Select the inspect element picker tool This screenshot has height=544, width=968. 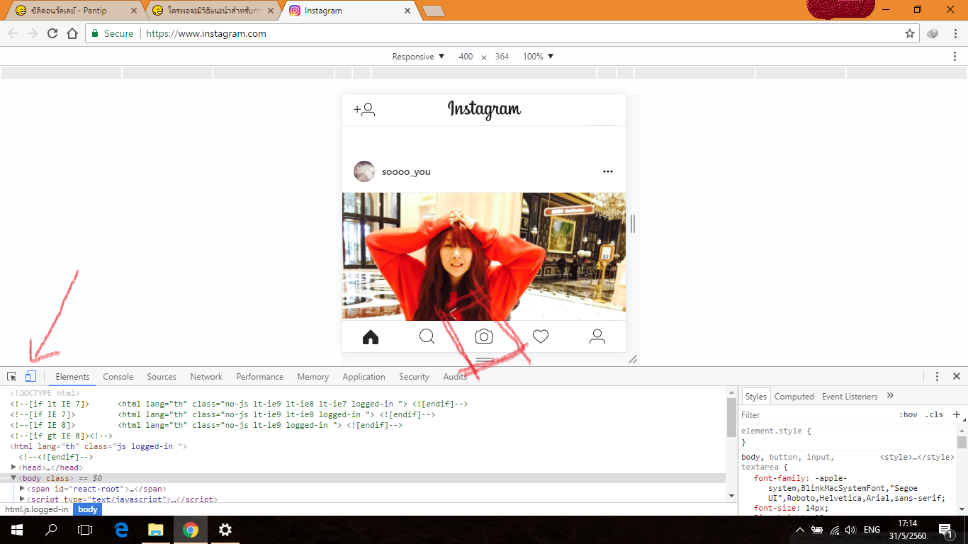click(12, 377)
